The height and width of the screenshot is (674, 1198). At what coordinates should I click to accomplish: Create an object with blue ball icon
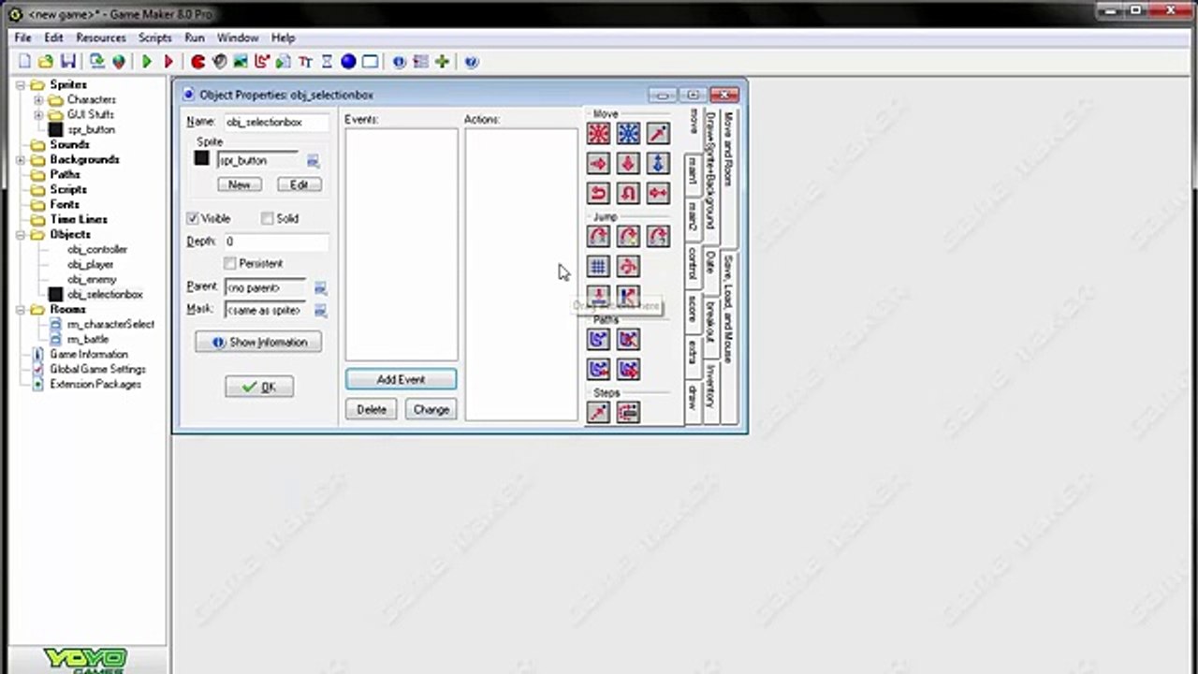[x=348, y=62]
